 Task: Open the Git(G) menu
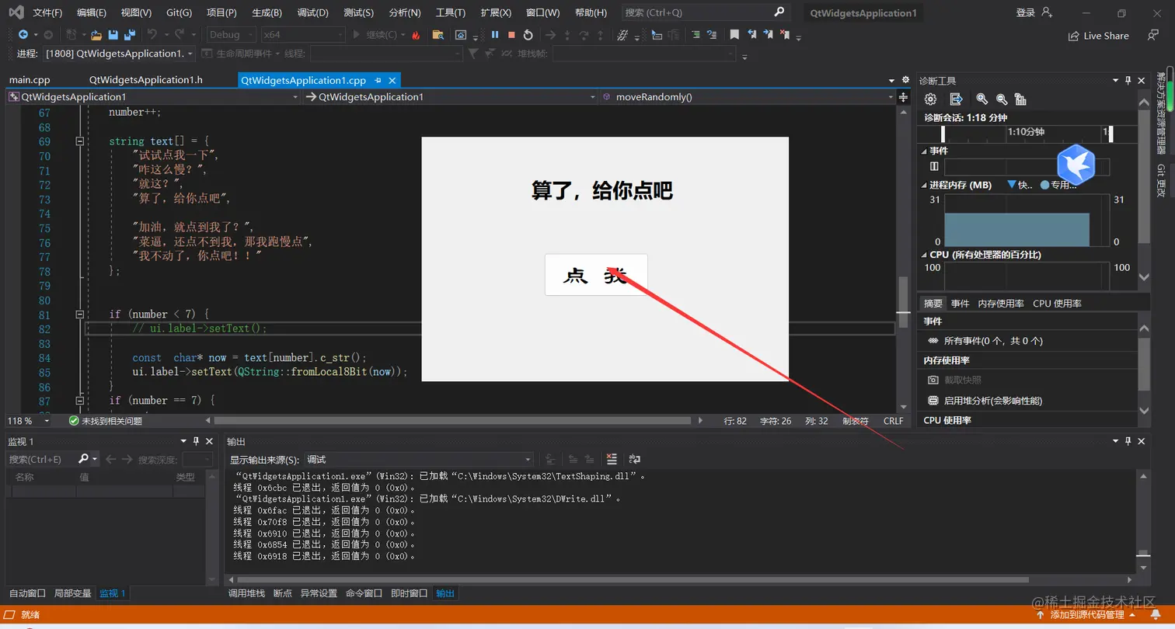pos(179,12)
